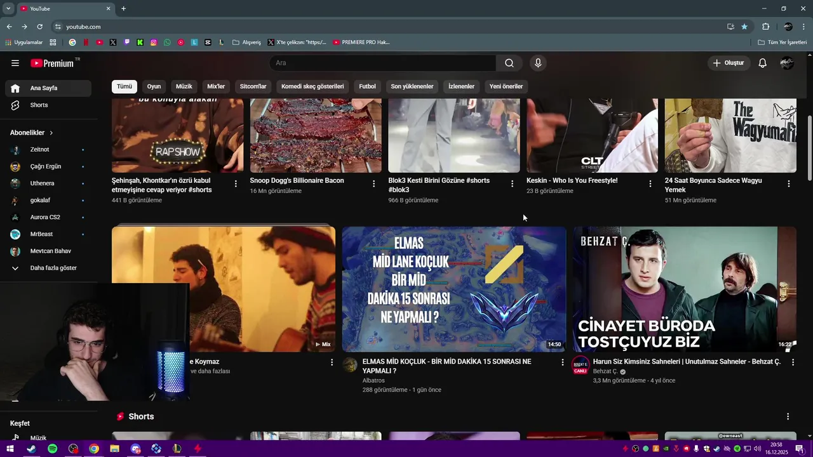
Task: Bookmark page with the star icon
Action: [744, 27]
